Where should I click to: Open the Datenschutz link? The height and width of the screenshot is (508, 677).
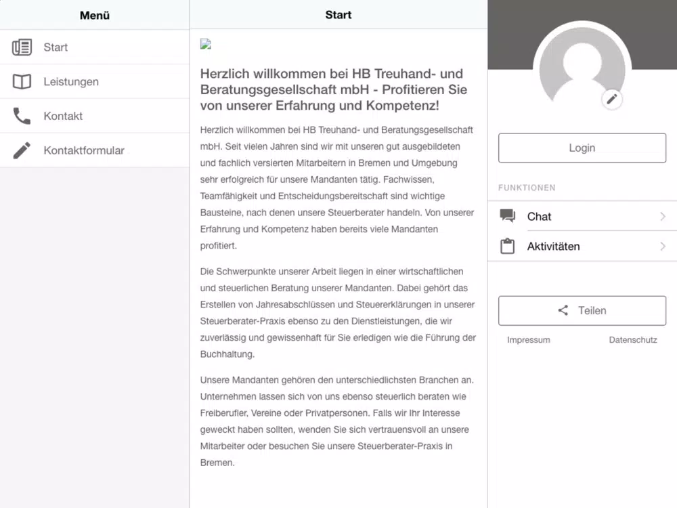pyautogui.click(x=633, y=340)
